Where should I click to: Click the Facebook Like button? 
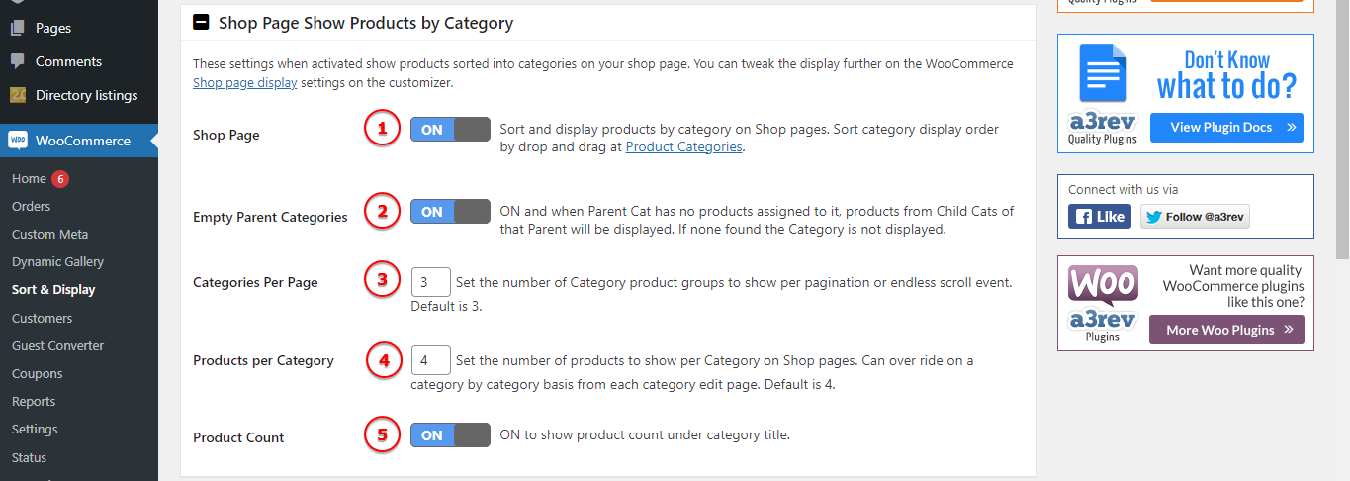[x=1099, y=216]
